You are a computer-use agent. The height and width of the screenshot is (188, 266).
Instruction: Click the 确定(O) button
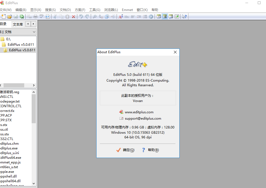[125, 150]
